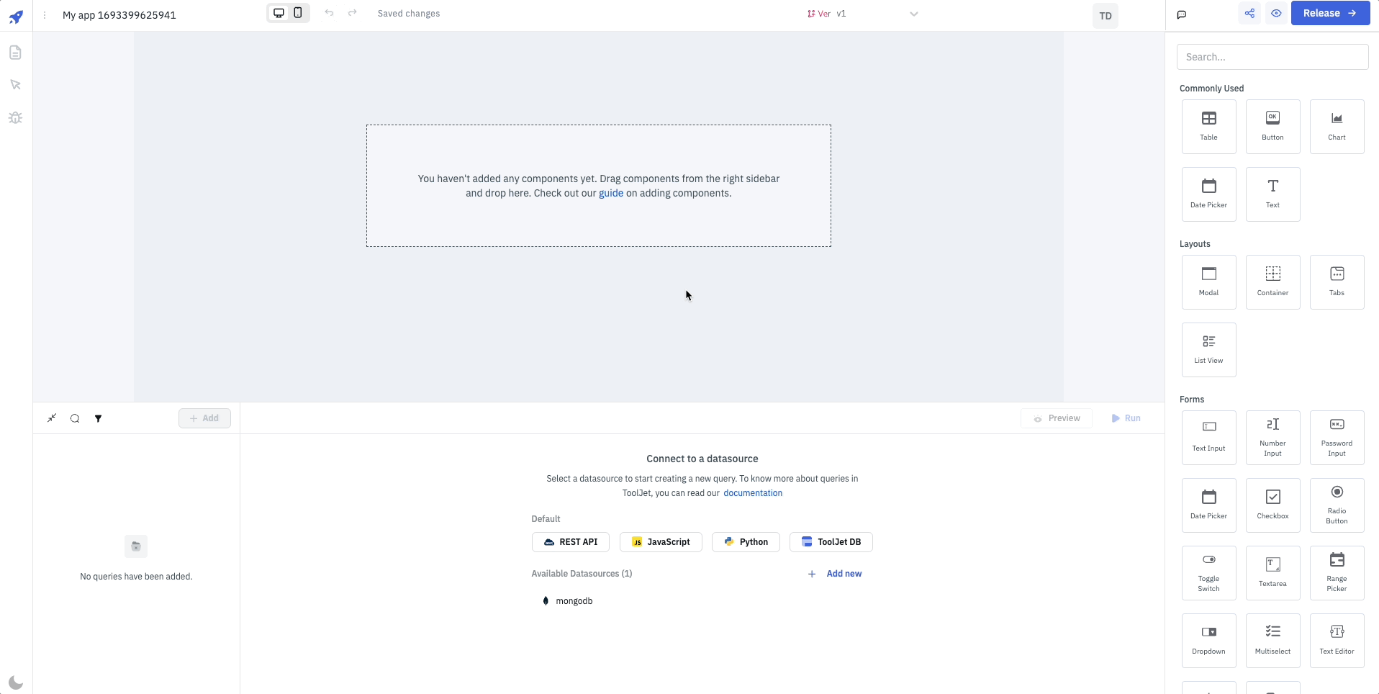Select the REST API datasource
The image size is (1379, 694).
coord(570,542)
